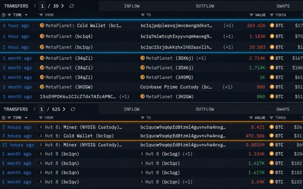Expand (+1) beside bc1qjpdplwsxqjmvcmxngddkxt address

(228, 25)
